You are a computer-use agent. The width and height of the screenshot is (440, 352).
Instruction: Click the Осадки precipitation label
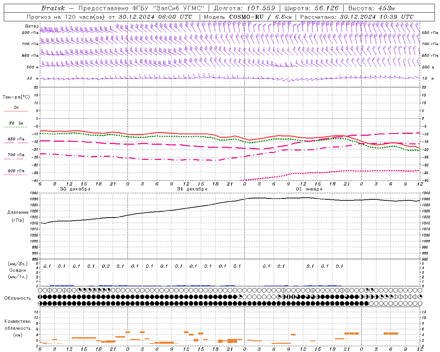tap(18, 270)
